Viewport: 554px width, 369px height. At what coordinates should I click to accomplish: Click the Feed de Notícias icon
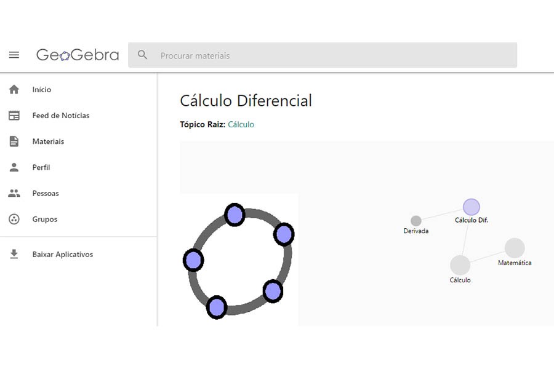[14, 116]
